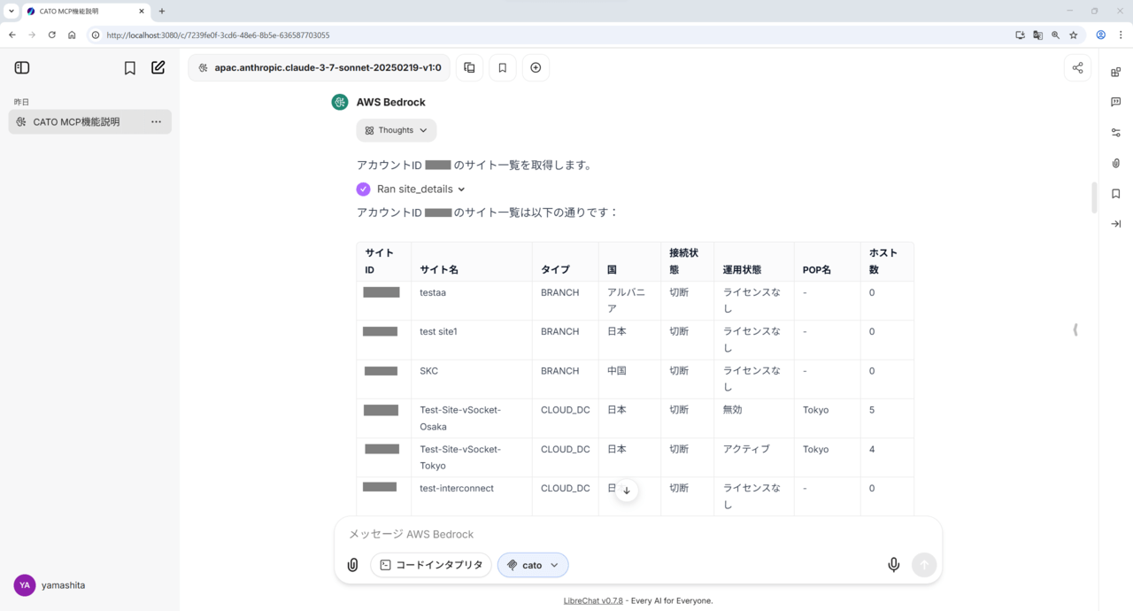Click アクティブ status cell

(x=753, y=457)
